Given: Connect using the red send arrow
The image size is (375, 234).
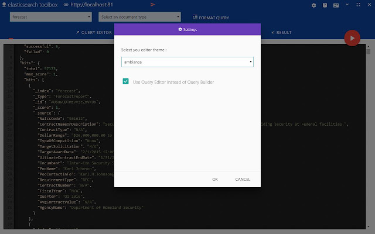Looking at the screenshot, I should click(153, 5).
